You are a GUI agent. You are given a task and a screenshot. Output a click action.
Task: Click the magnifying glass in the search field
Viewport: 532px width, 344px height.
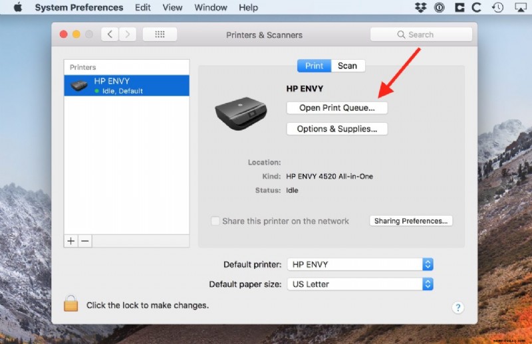tap(401, 35)
